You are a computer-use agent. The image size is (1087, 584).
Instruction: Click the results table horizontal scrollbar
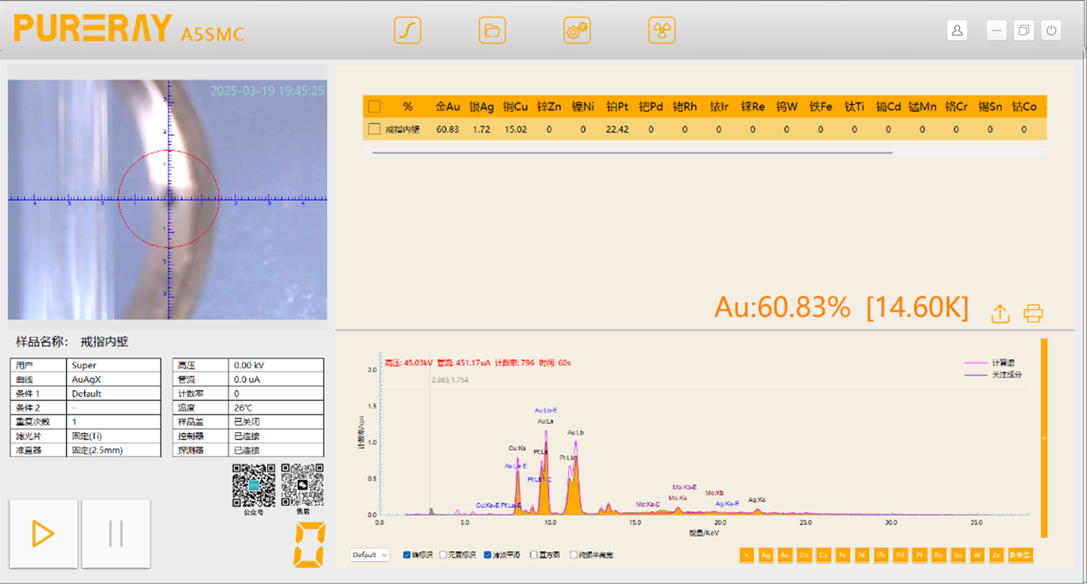[632, 153]
